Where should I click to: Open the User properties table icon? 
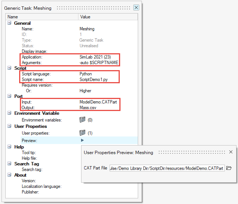click(x=82, y=133)
